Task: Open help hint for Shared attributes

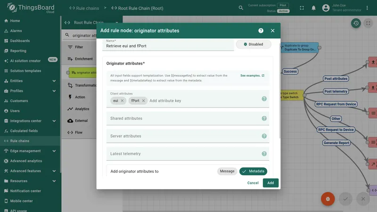Action: tap(264, 118)
